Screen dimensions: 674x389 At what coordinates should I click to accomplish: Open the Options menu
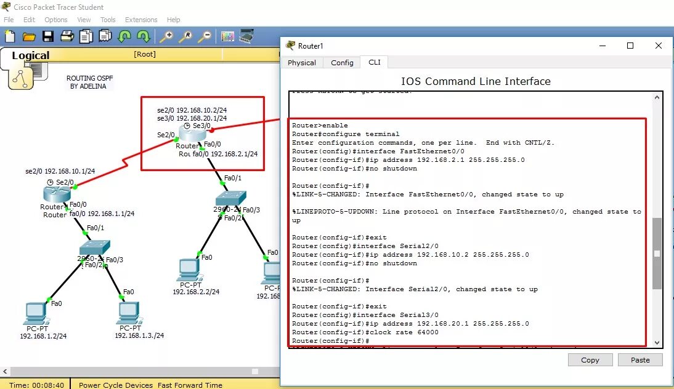pos(56,20)
